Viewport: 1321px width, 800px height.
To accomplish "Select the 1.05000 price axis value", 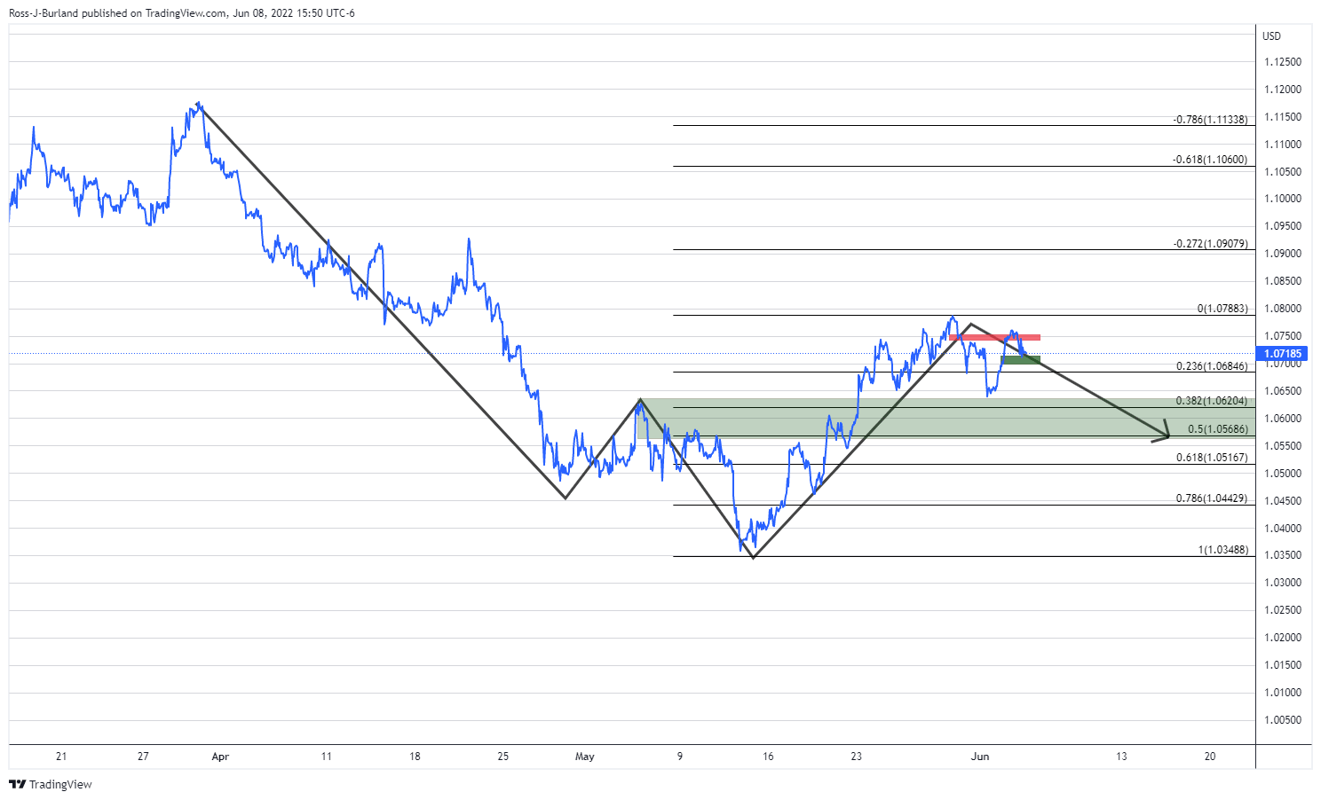I will coord(1283,474).
